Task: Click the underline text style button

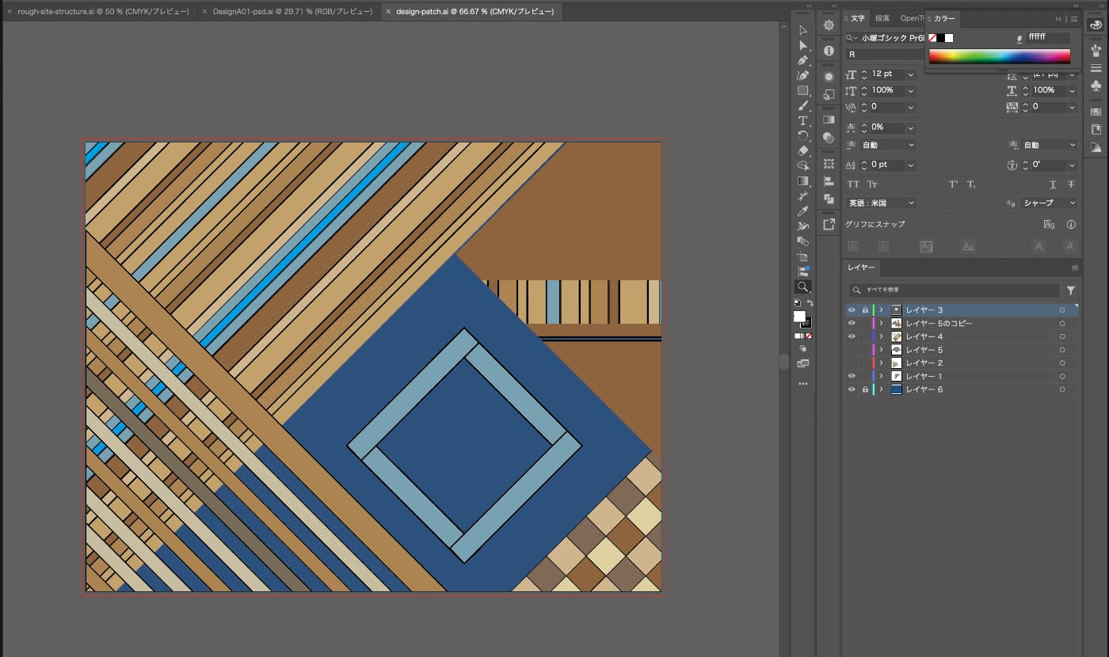Action: click(x=1053, y=184)
